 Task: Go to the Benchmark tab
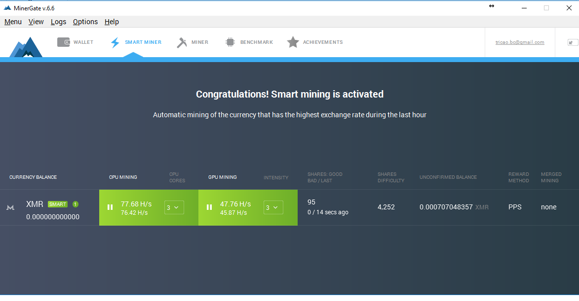pos(249,42)
